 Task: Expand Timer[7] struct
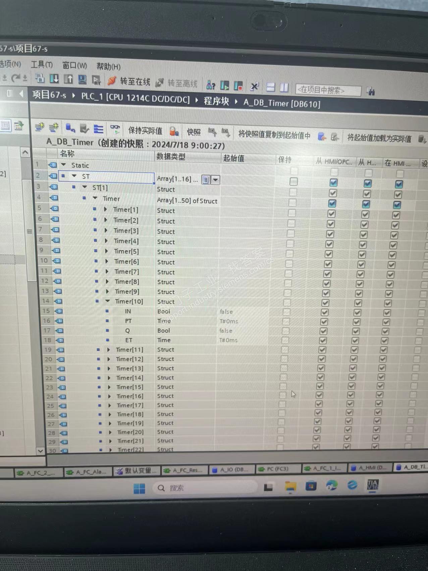[x=107, y=271]
